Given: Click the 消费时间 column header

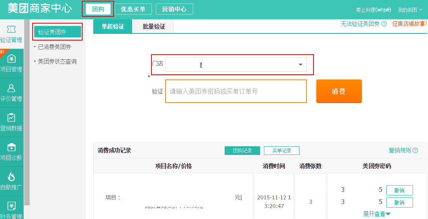Looking at the screenshot, I should point(274,166).
